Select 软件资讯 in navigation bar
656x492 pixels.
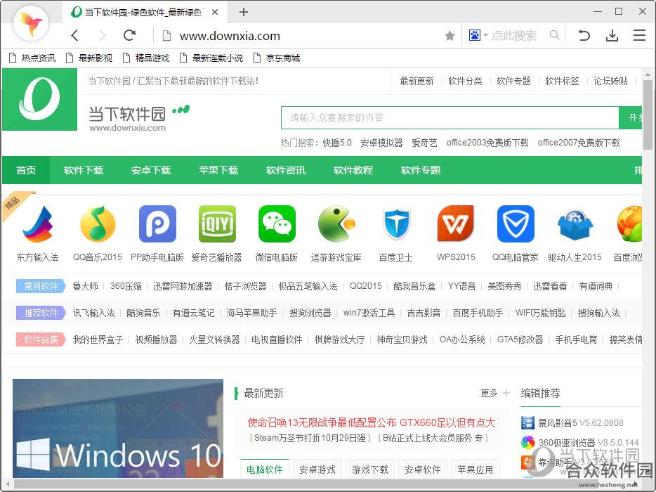[x=286, y=170]
